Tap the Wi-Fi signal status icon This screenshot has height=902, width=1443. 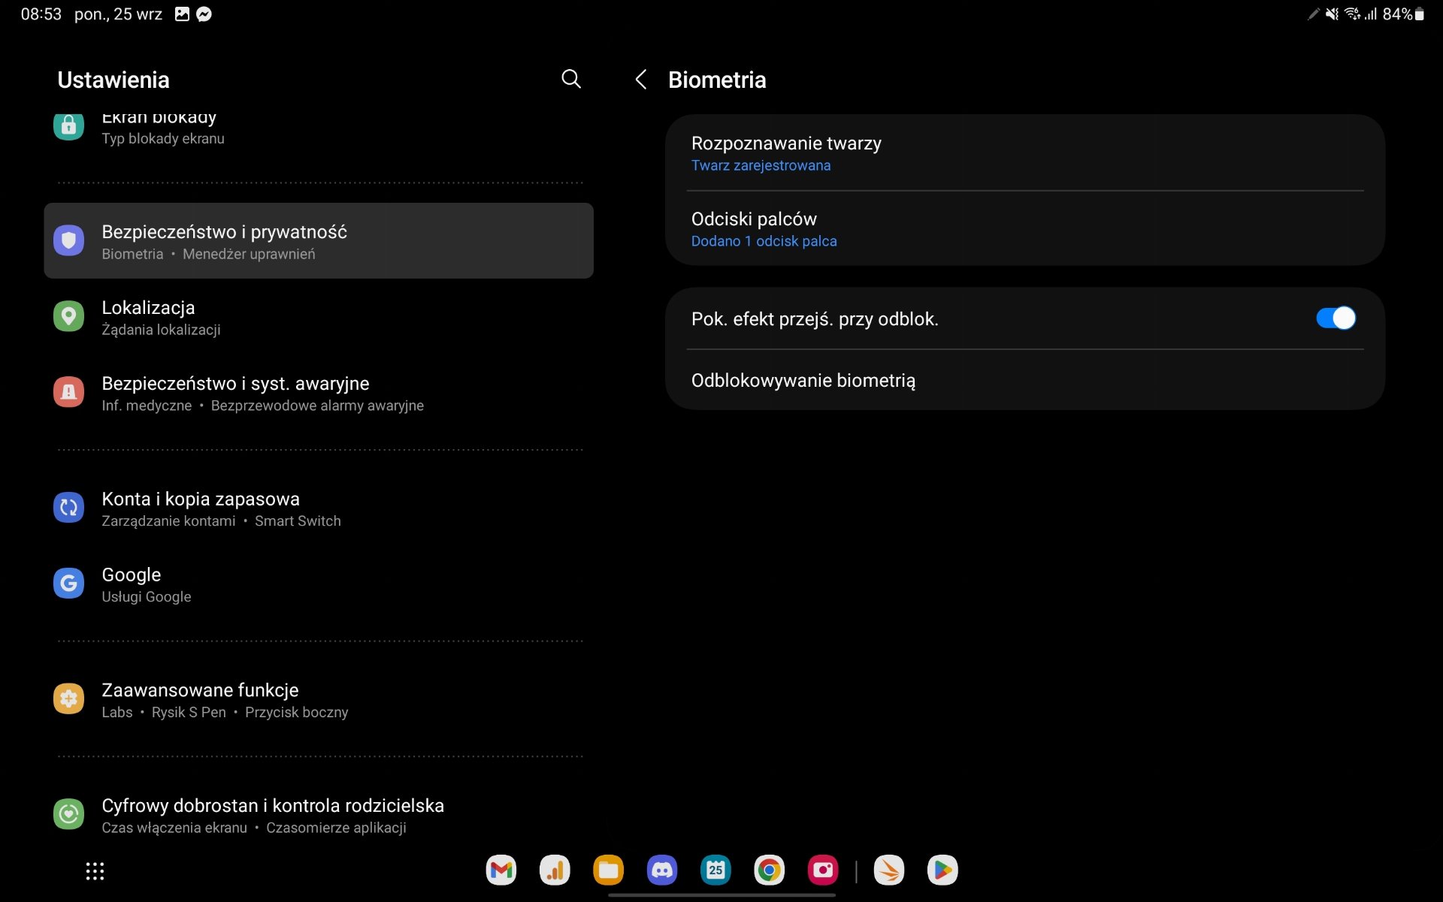pyautogui.click(x=1352, y=14)
